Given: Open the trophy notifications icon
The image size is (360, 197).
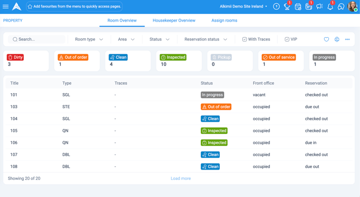Looking at the screenshot, I should pos(287,6).
